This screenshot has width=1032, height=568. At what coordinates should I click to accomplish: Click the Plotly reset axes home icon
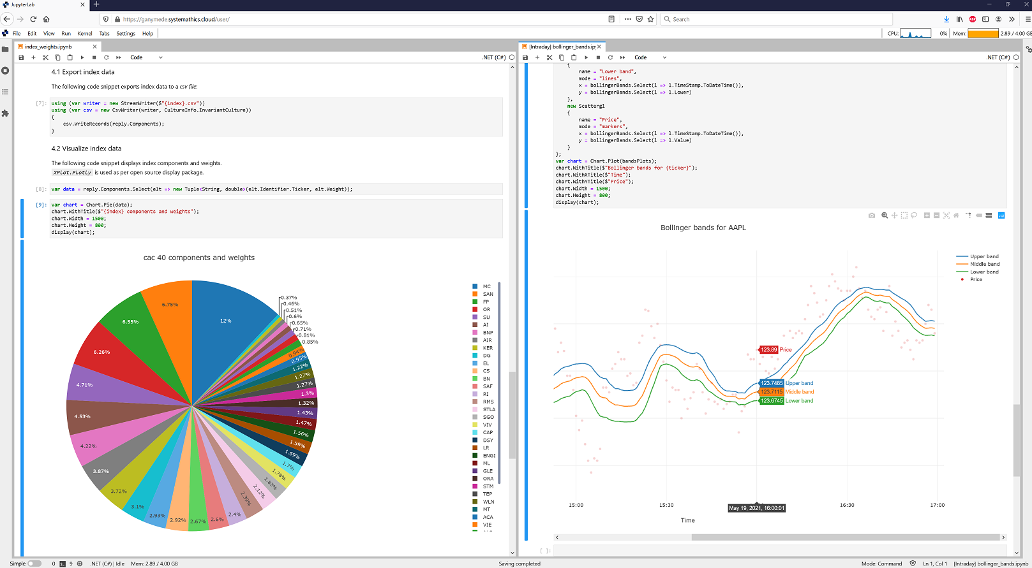(x=956, y=215)
